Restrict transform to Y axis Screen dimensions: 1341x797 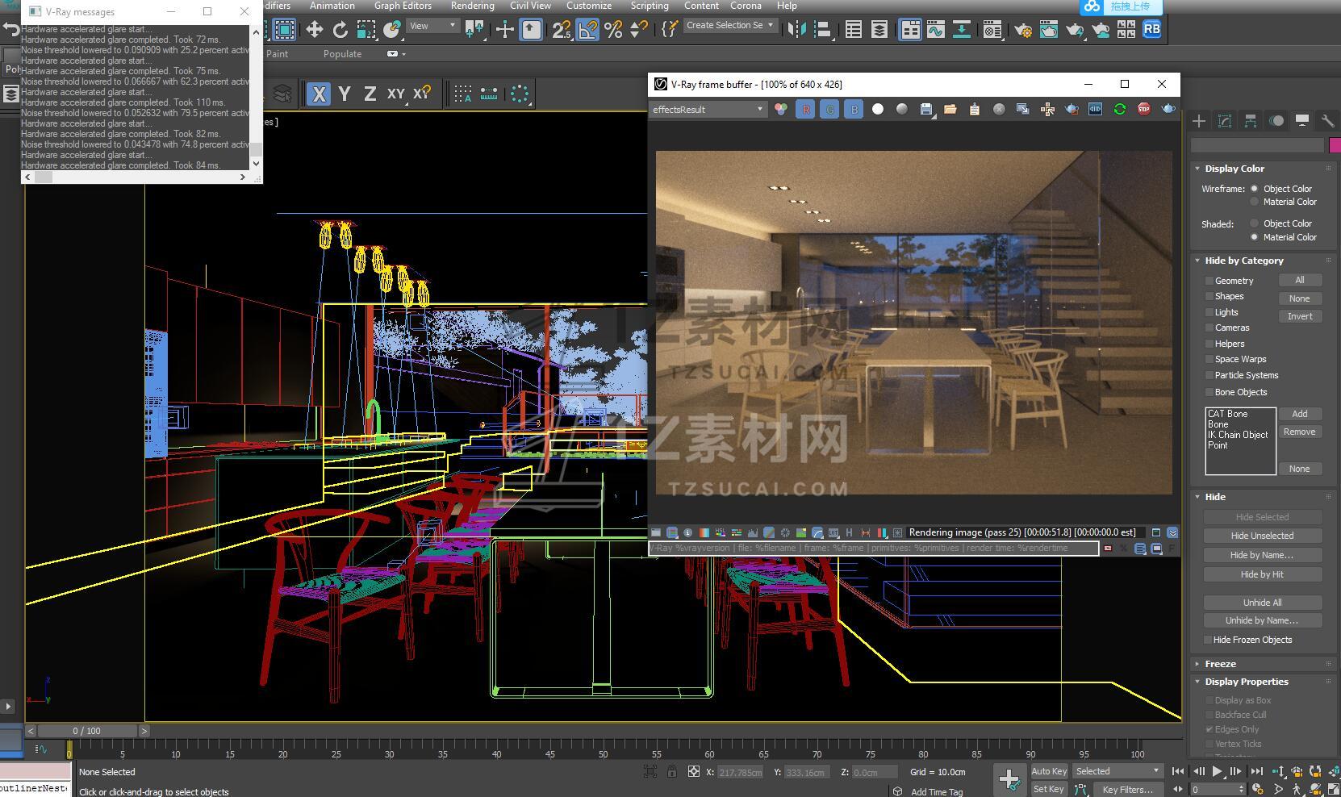345,94
